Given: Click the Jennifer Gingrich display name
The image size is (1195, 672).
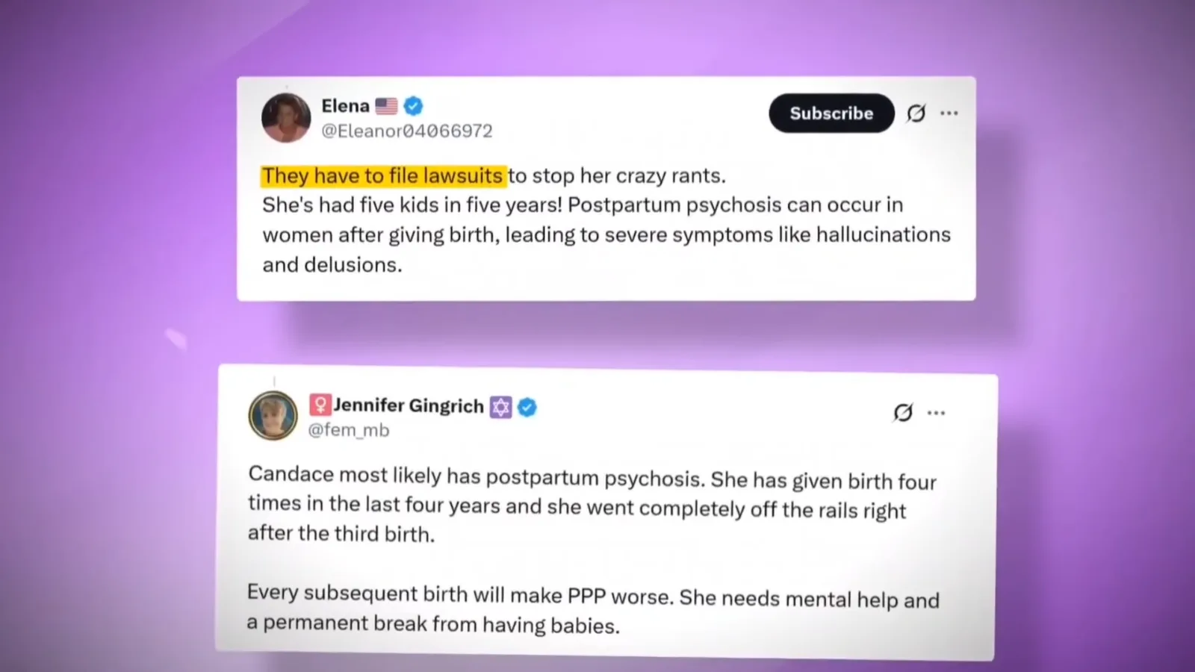Looking at the screenshot, I should [x=409, y=405].
